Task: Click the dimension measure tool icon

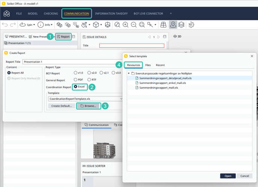Action: pyautogui.click(x=150, y=25)
